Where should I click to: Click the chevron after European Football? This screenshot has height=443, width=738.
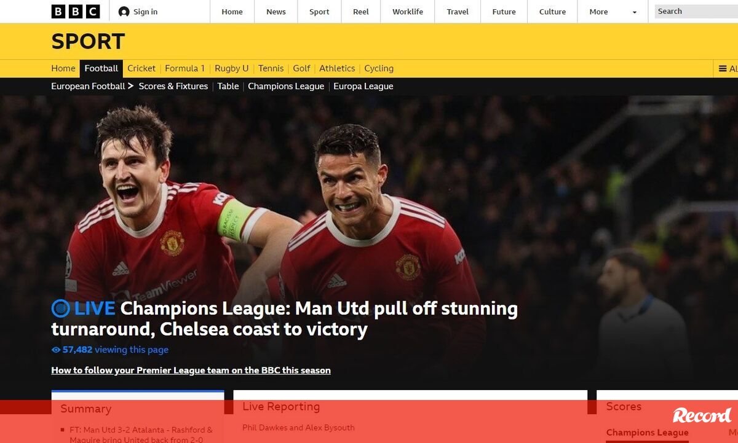[130, 86]
